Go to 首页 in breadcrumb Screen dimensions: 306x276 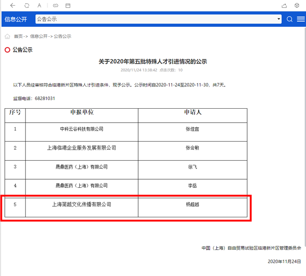click(18, 36)
